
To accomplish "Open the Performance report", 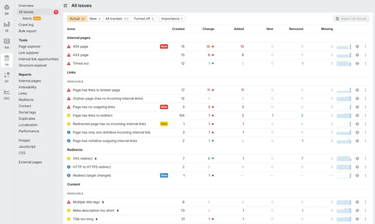I will click(x=29, y=131).
